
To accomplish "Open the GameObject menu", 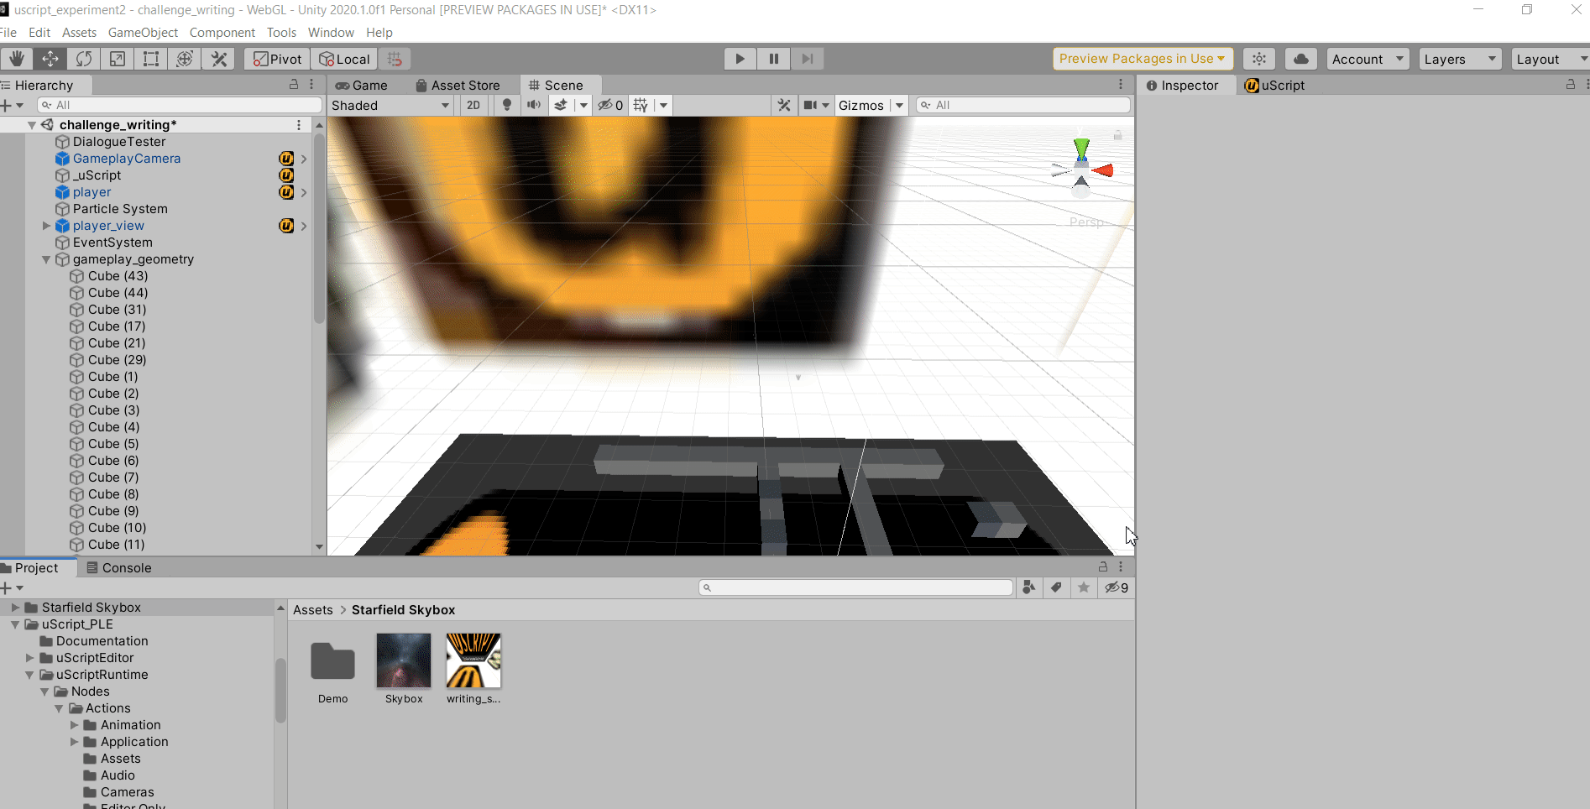I will coord(143,33).
